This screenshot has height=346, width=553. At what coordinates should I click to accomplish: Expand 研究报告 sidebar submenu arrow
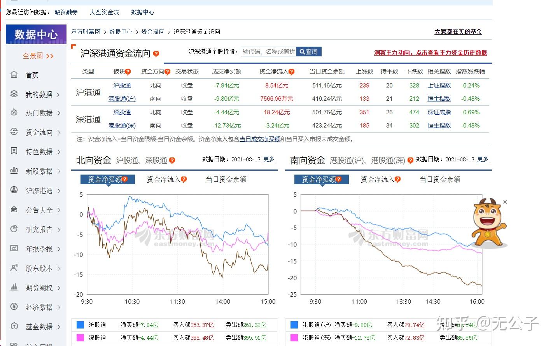coord(59,229)
